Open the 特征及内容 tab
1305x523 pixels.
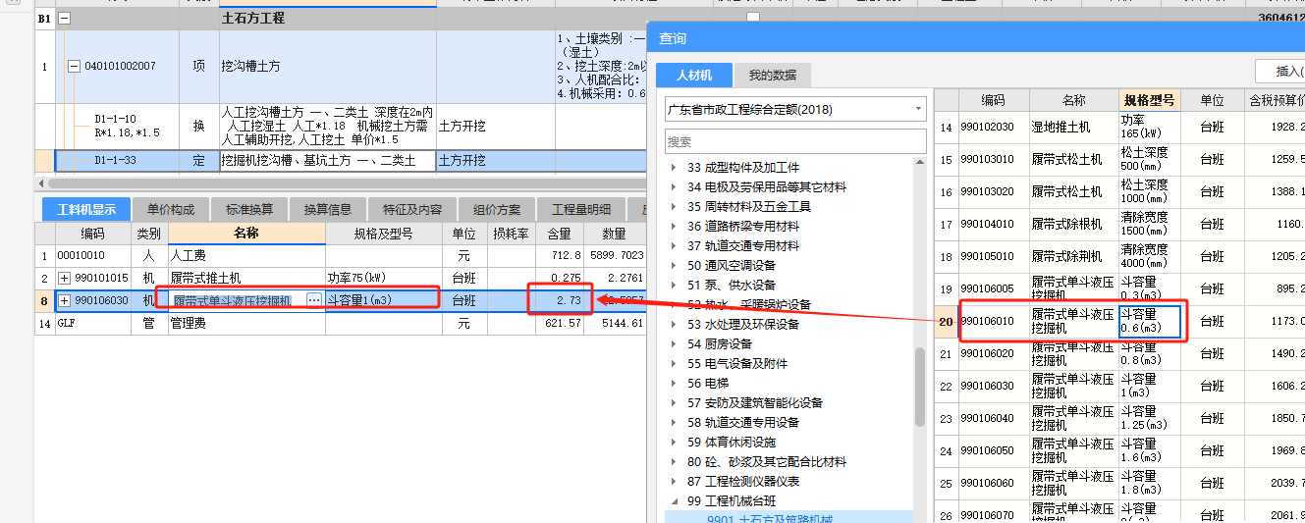[412, 209]
